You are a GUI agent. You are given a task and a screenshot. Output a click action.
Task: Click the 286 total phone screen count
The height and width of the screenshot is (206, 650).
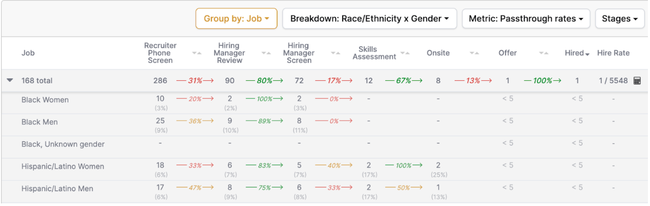pyautogui.click(x=160, y=81)
